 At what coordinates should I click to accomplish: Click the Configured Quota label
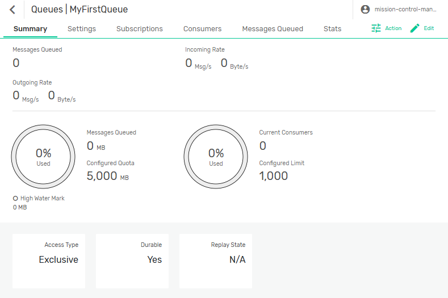[111, 163]
